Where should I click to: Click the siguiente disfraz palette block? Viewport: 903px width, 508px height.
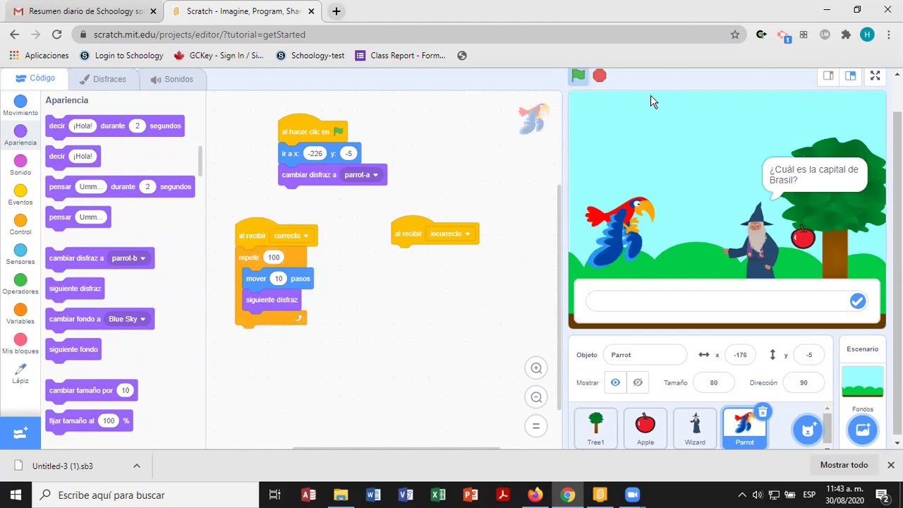point(75,289)
